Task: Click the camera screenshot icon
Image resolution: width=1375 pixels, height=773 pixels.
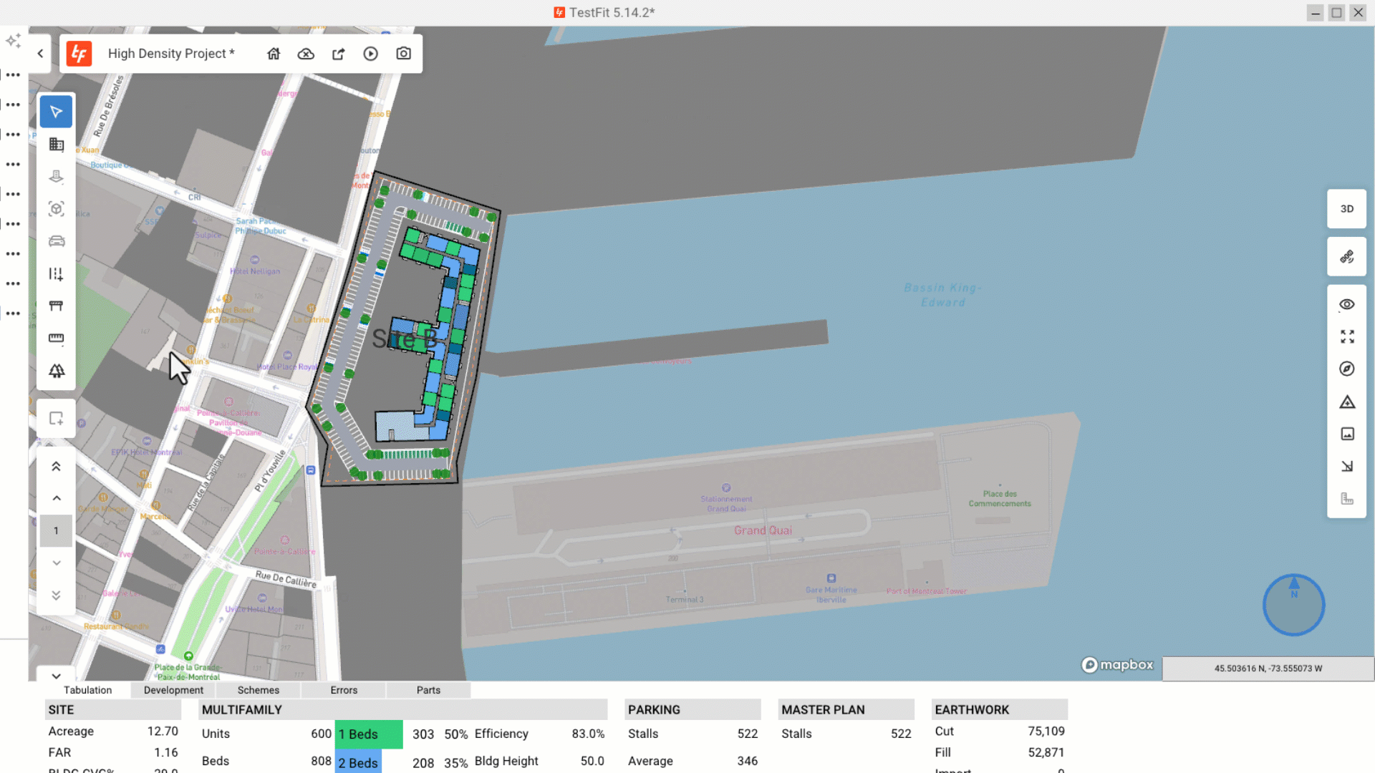Action: (403, 54)
